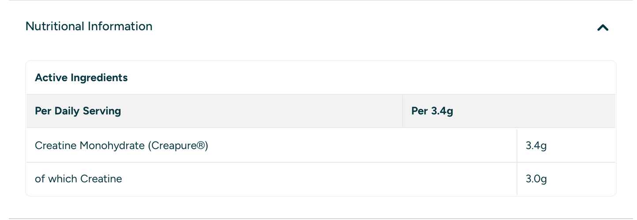Click the word Information in the section heading

pos(120,26)
